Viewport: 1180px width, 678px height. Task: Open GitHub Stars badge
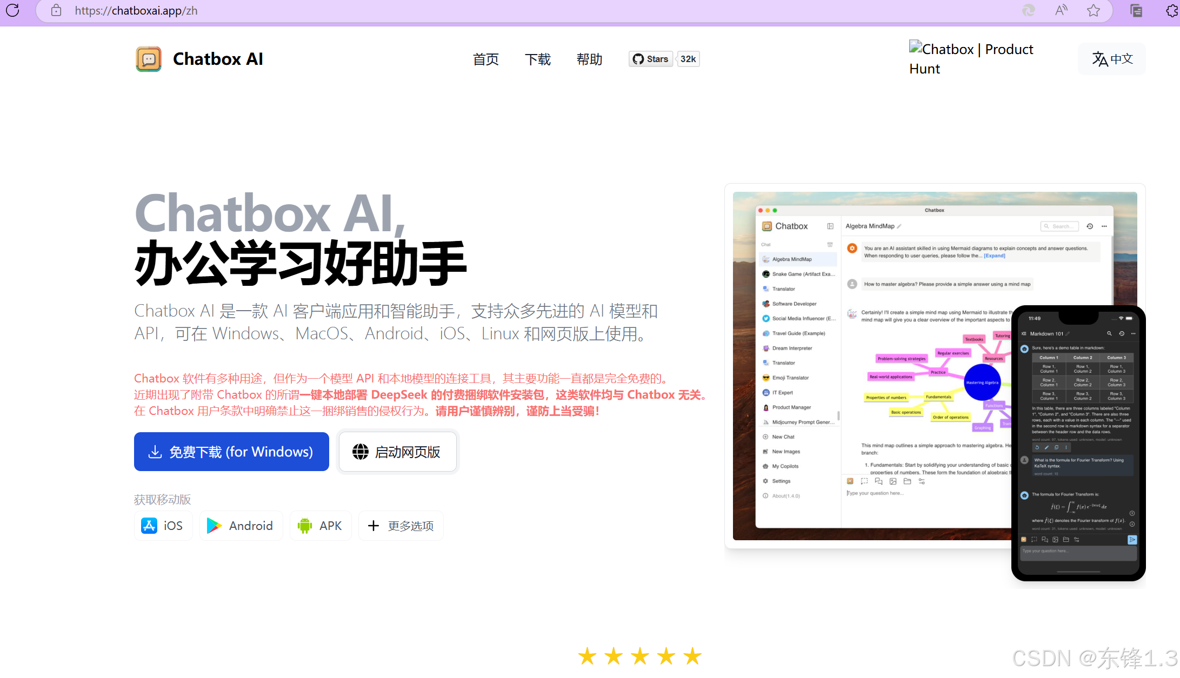[651, 59]
